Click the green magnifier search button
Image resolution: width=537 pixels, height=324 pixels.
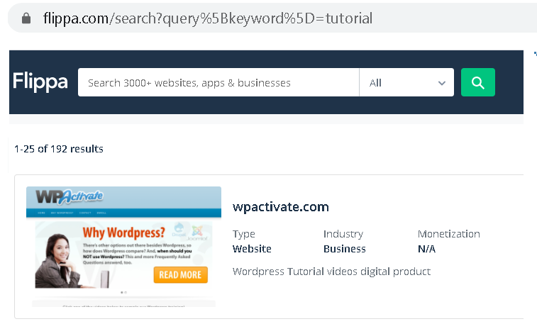click(477, 82)
